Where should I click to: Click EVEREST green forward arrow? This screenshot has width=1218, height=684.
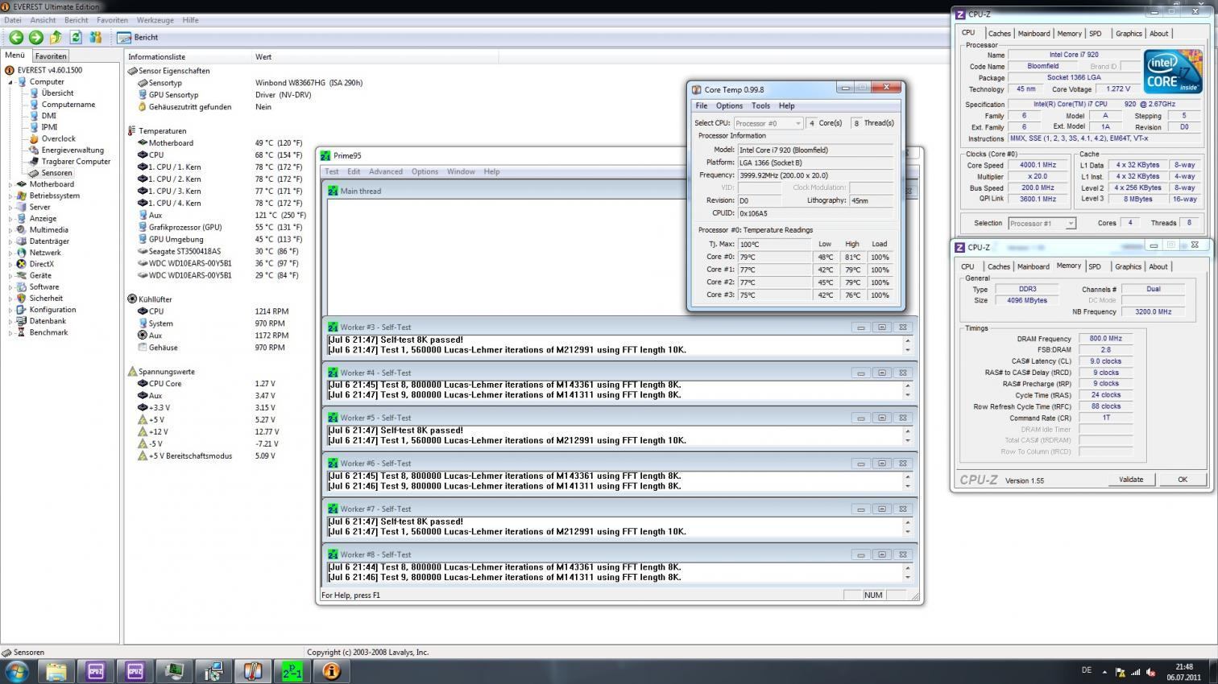[x=35, y=37]
